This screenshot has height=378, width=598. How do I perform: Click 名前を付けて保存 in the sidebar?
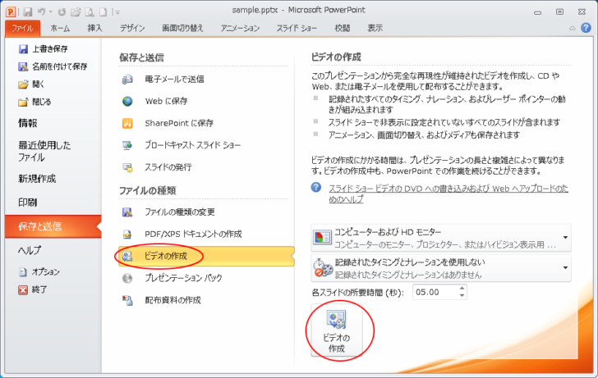point(60,66)
